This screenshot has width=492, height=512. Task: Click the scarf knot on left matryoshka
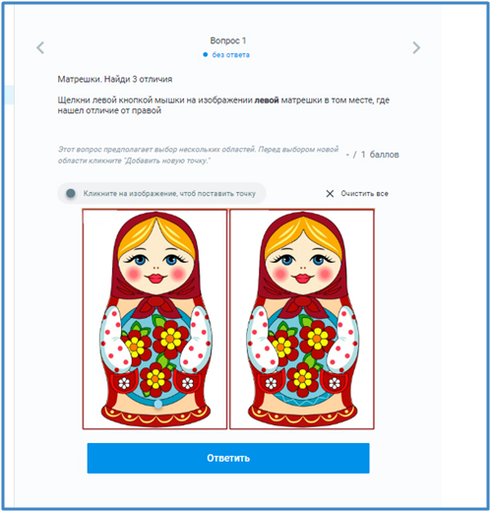156,303
